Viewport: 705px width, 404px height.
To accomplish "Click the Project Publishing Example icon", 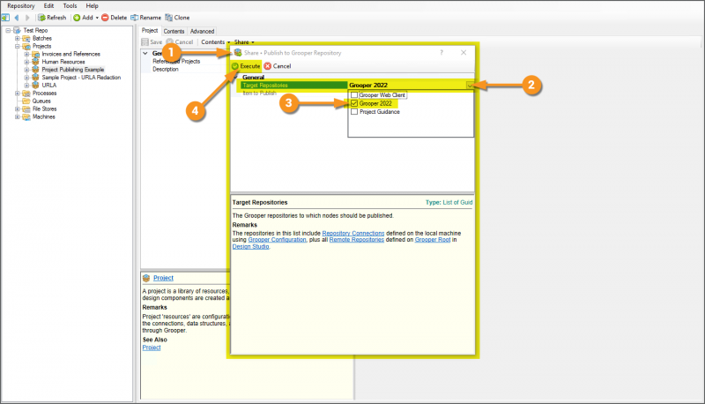I will [35, 70].
